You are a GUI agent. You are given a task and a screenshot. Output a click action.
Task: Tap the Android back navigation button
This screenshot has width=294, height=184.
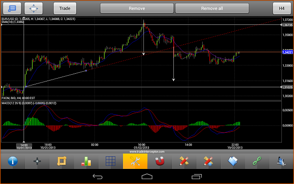click(x=98, y=177)
